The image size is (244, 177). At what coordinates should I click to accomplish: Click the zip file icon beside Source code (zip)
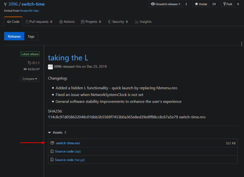52,151
